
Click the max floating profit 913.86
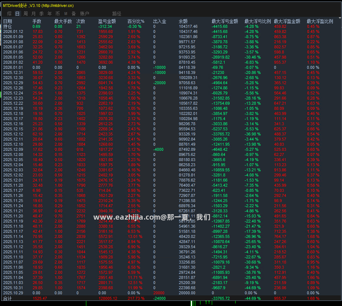[280, 170]
